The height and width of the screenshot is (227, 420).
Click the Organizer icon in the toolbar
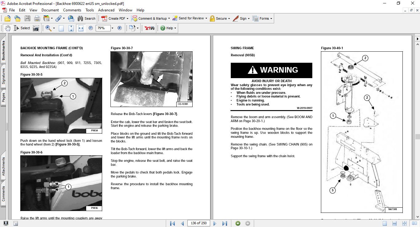46,18
